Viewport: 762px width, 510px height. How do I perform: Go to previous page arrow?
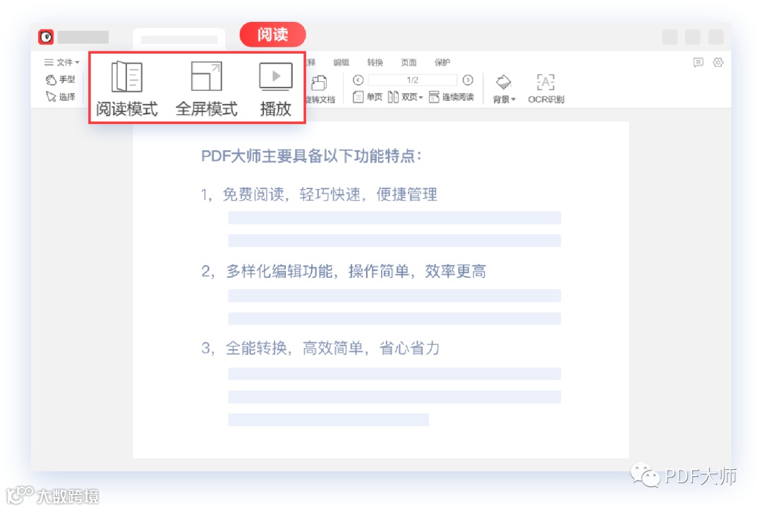(358, 80)
